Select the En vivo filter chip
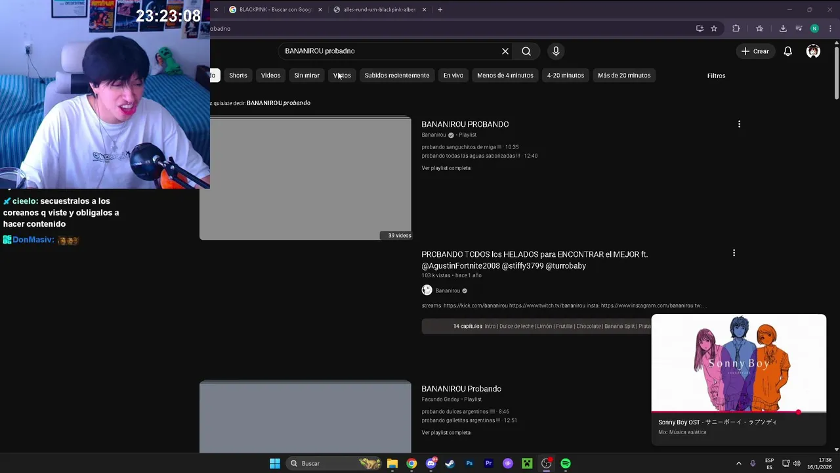Screen dimensions: 840x473 pos(453,76)
